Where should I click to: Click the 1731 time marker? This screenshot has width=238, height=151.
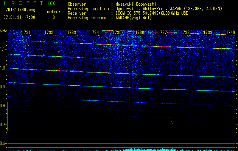coord(26,33)
